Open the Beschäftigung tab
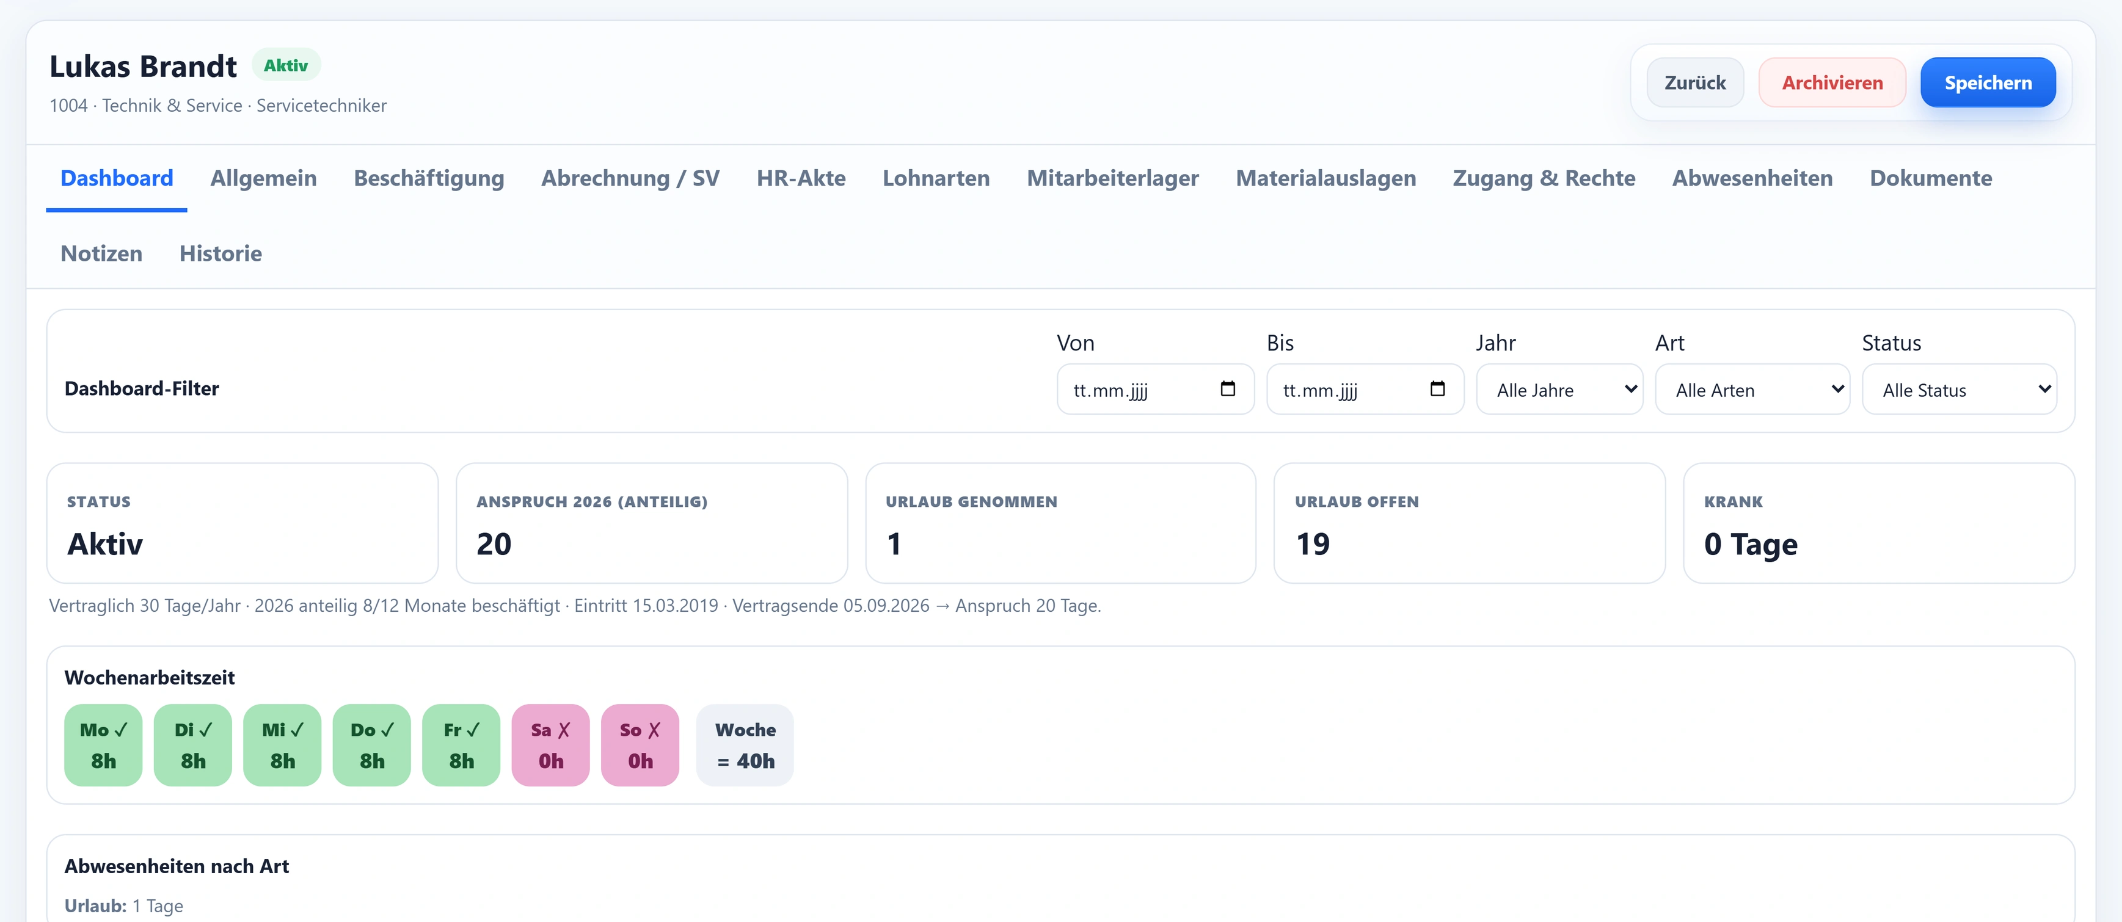Screen dimensions: 2122x922 coord(429,178)
